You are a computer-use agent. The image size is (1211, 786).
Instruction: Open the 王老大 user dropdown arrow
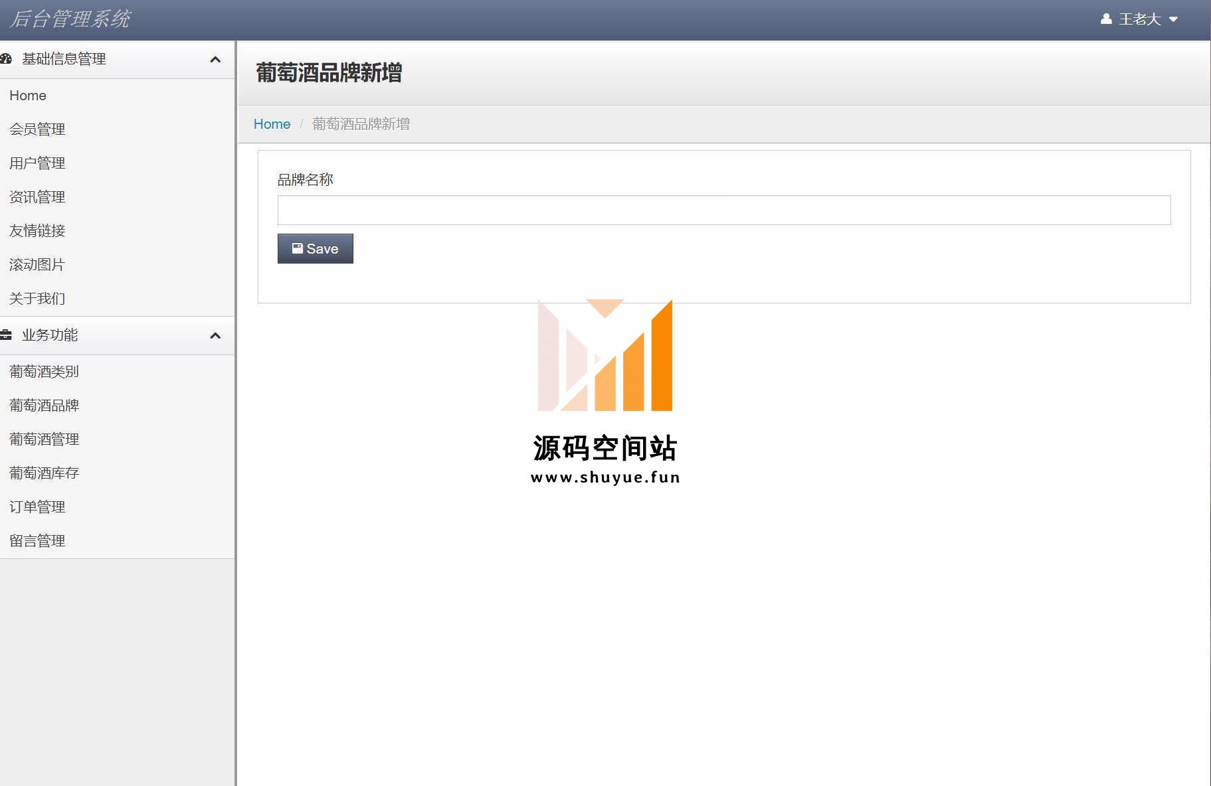coord(1173,19)
